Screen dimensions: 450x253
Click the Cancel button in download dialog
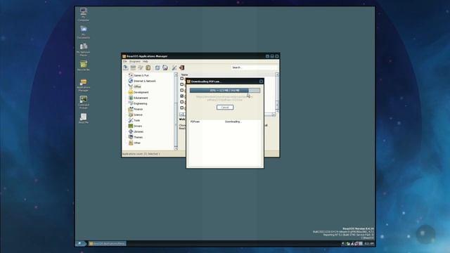pos(225,108)
